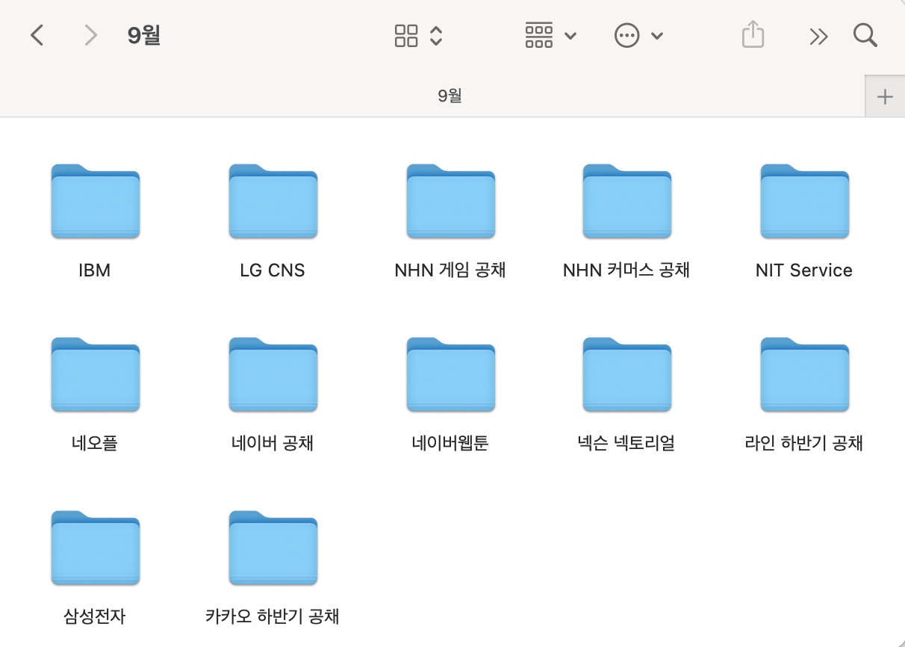Click the 삼성전자 name label
Image resolution: width=905 pixels, height=647 pixels.
95,616
